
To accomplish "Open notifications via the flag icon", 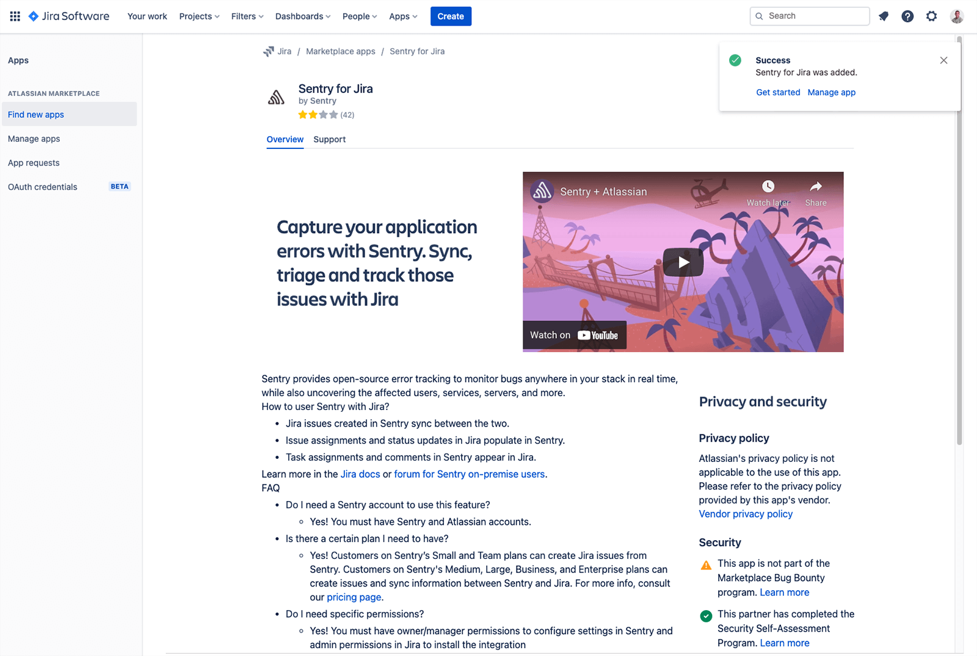I will pyautogui.click(x=883, y=16).
